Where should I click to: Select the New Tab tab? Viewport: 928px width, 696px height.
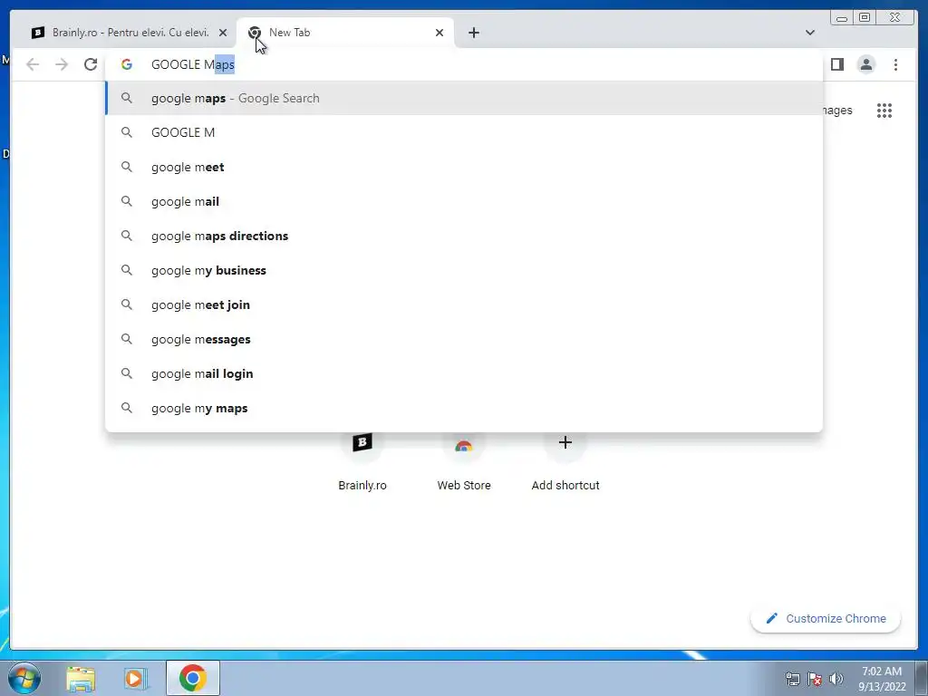[x=345, y=33]
